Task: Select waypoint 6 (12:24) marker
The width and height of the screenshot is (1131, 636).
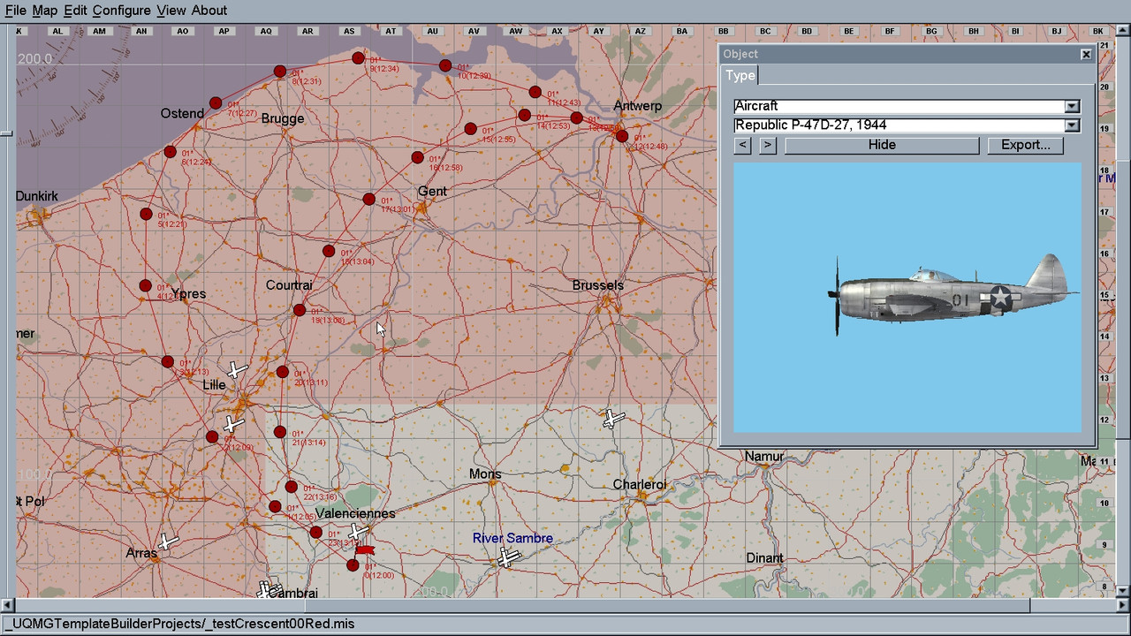Action: 170,152
